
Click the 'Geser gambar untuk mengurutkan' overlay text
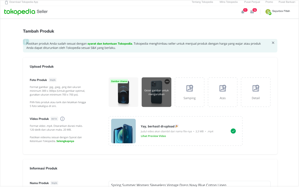pyautogui.click(x=156, y=92)
